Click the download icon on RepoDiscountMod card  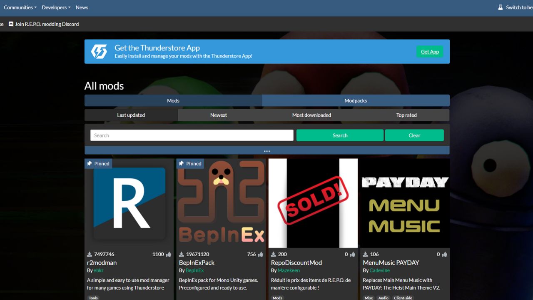click(x=273, y=254)
